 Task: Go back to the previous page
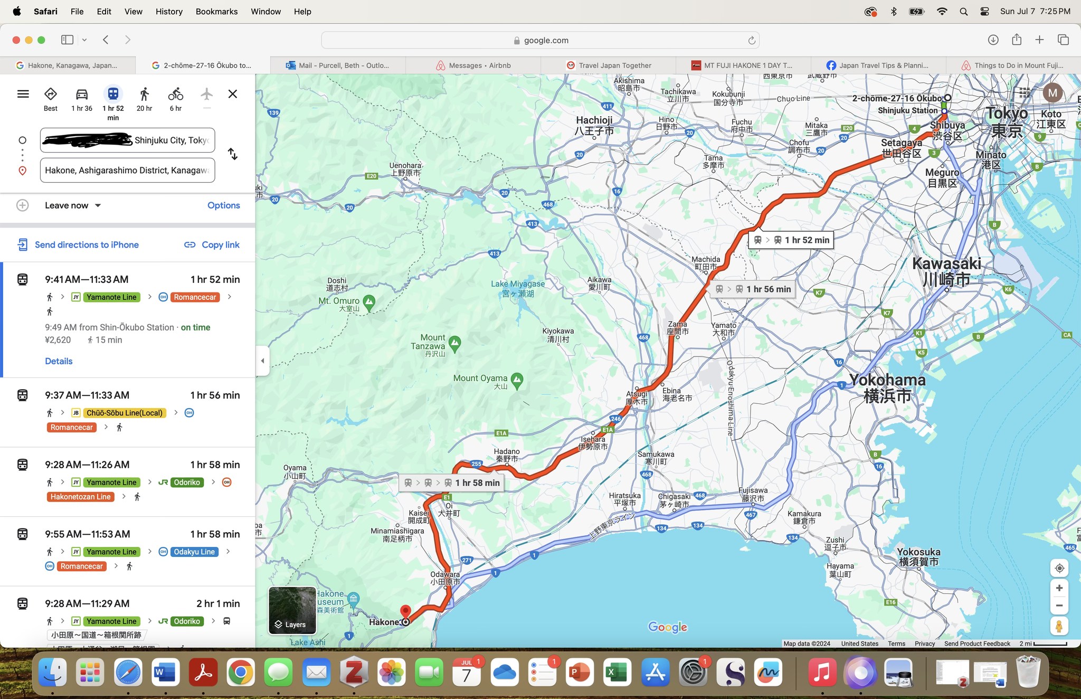coord(106,40)
